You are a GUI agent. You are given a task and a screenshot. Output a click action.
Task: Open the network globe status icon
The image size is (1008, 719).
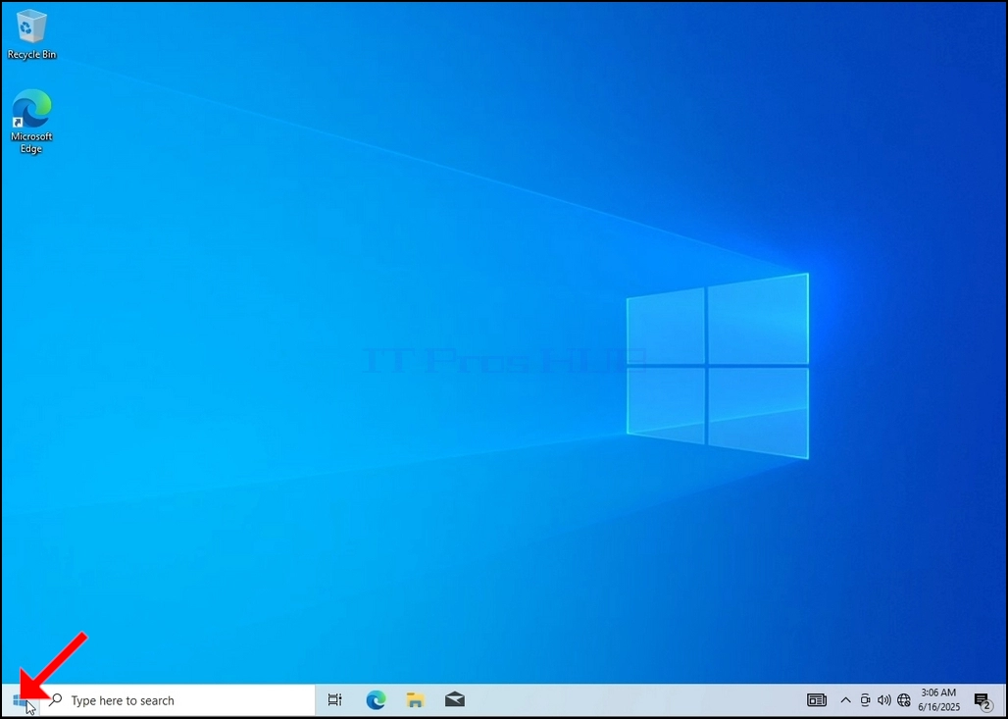click(904, 700)
